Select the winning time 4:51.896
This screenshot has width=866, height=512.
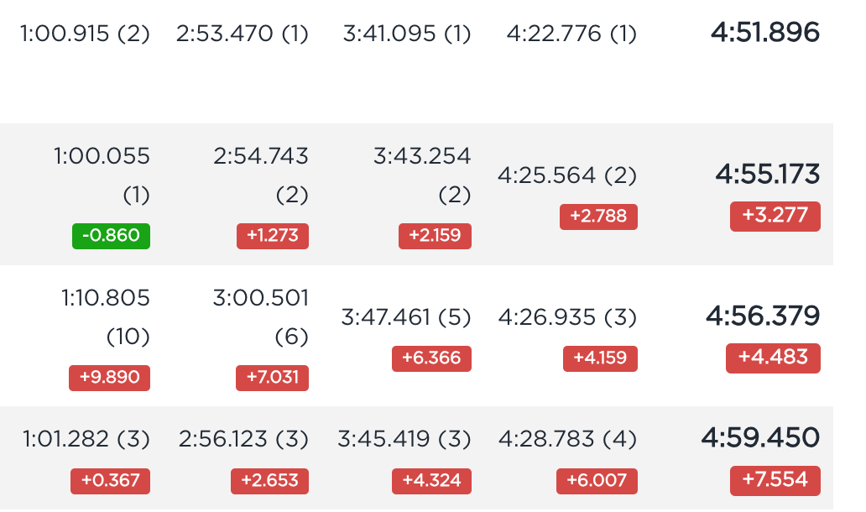pyautogui.click(x=765, y=33)
